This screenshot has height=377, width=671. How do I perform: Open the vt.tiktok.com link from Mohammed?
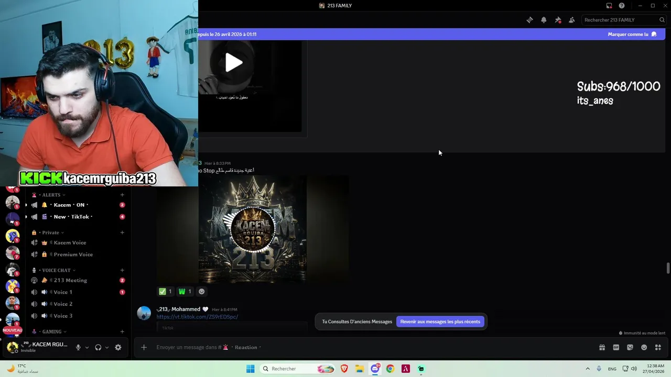point(197,317)
